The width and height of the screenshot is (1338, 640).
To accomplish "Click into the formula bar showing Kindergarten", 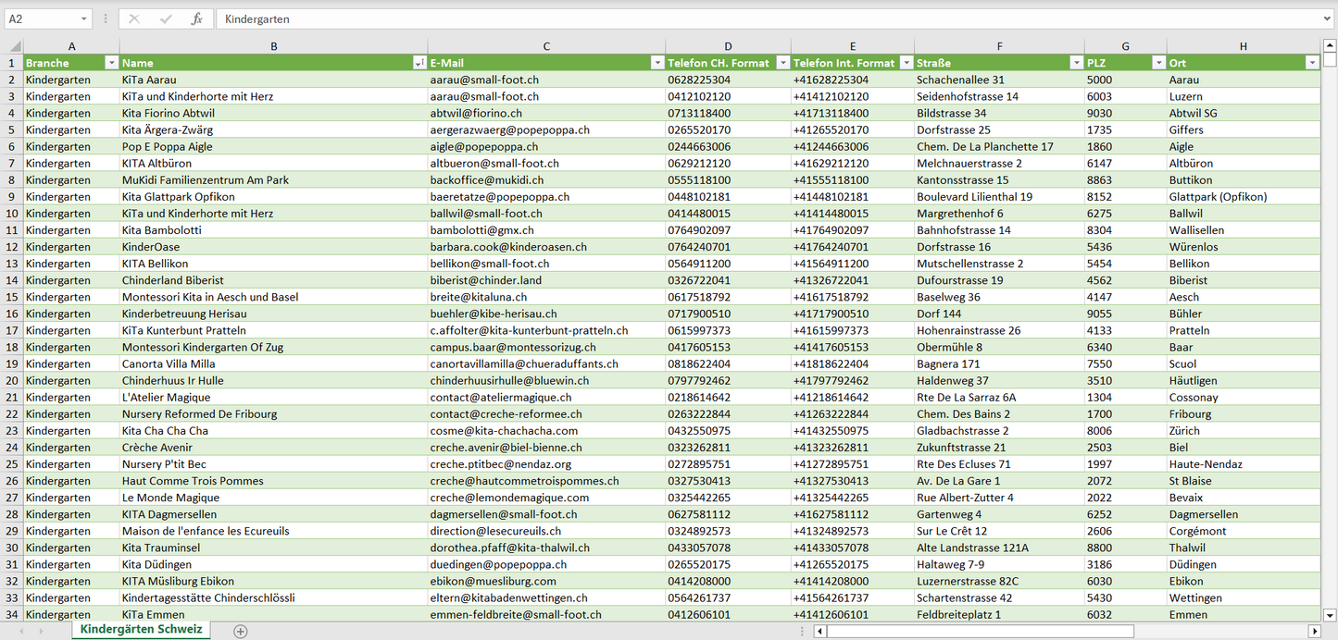I will (741, 18).
